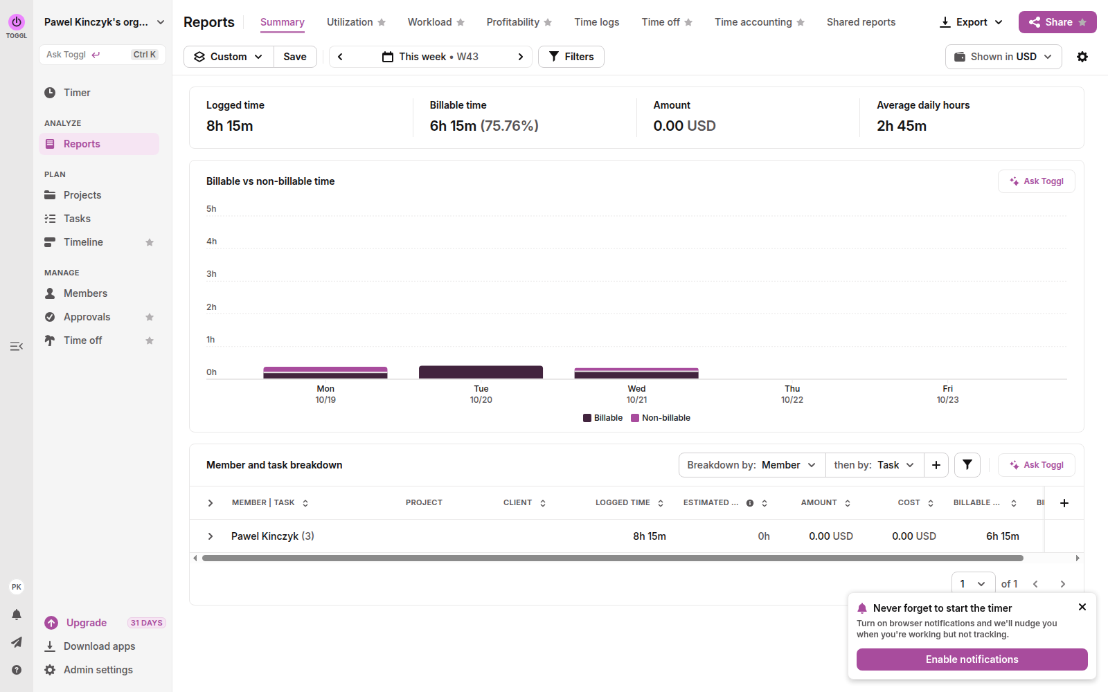Screen dimensions: 1108x692
Task: Add a table column with the plus
Action: pyautogui.click(x=1064, y=503)
